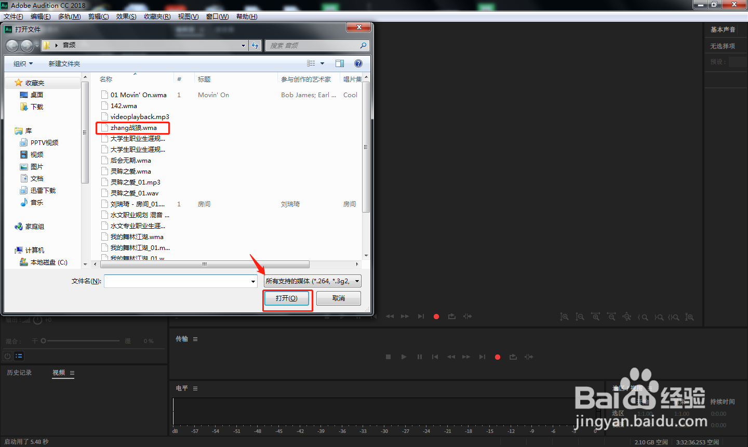Viewport: 748px width, 447px height.
Task: Click the file list vertical scrollbar
Action: coord(366,147)
